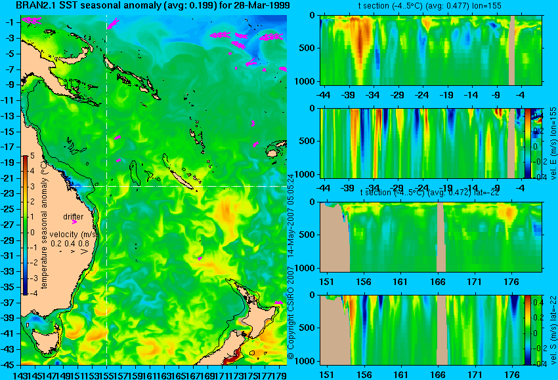Click the 'drifter' legend label

pyautogui.click(x=74, y=217)
